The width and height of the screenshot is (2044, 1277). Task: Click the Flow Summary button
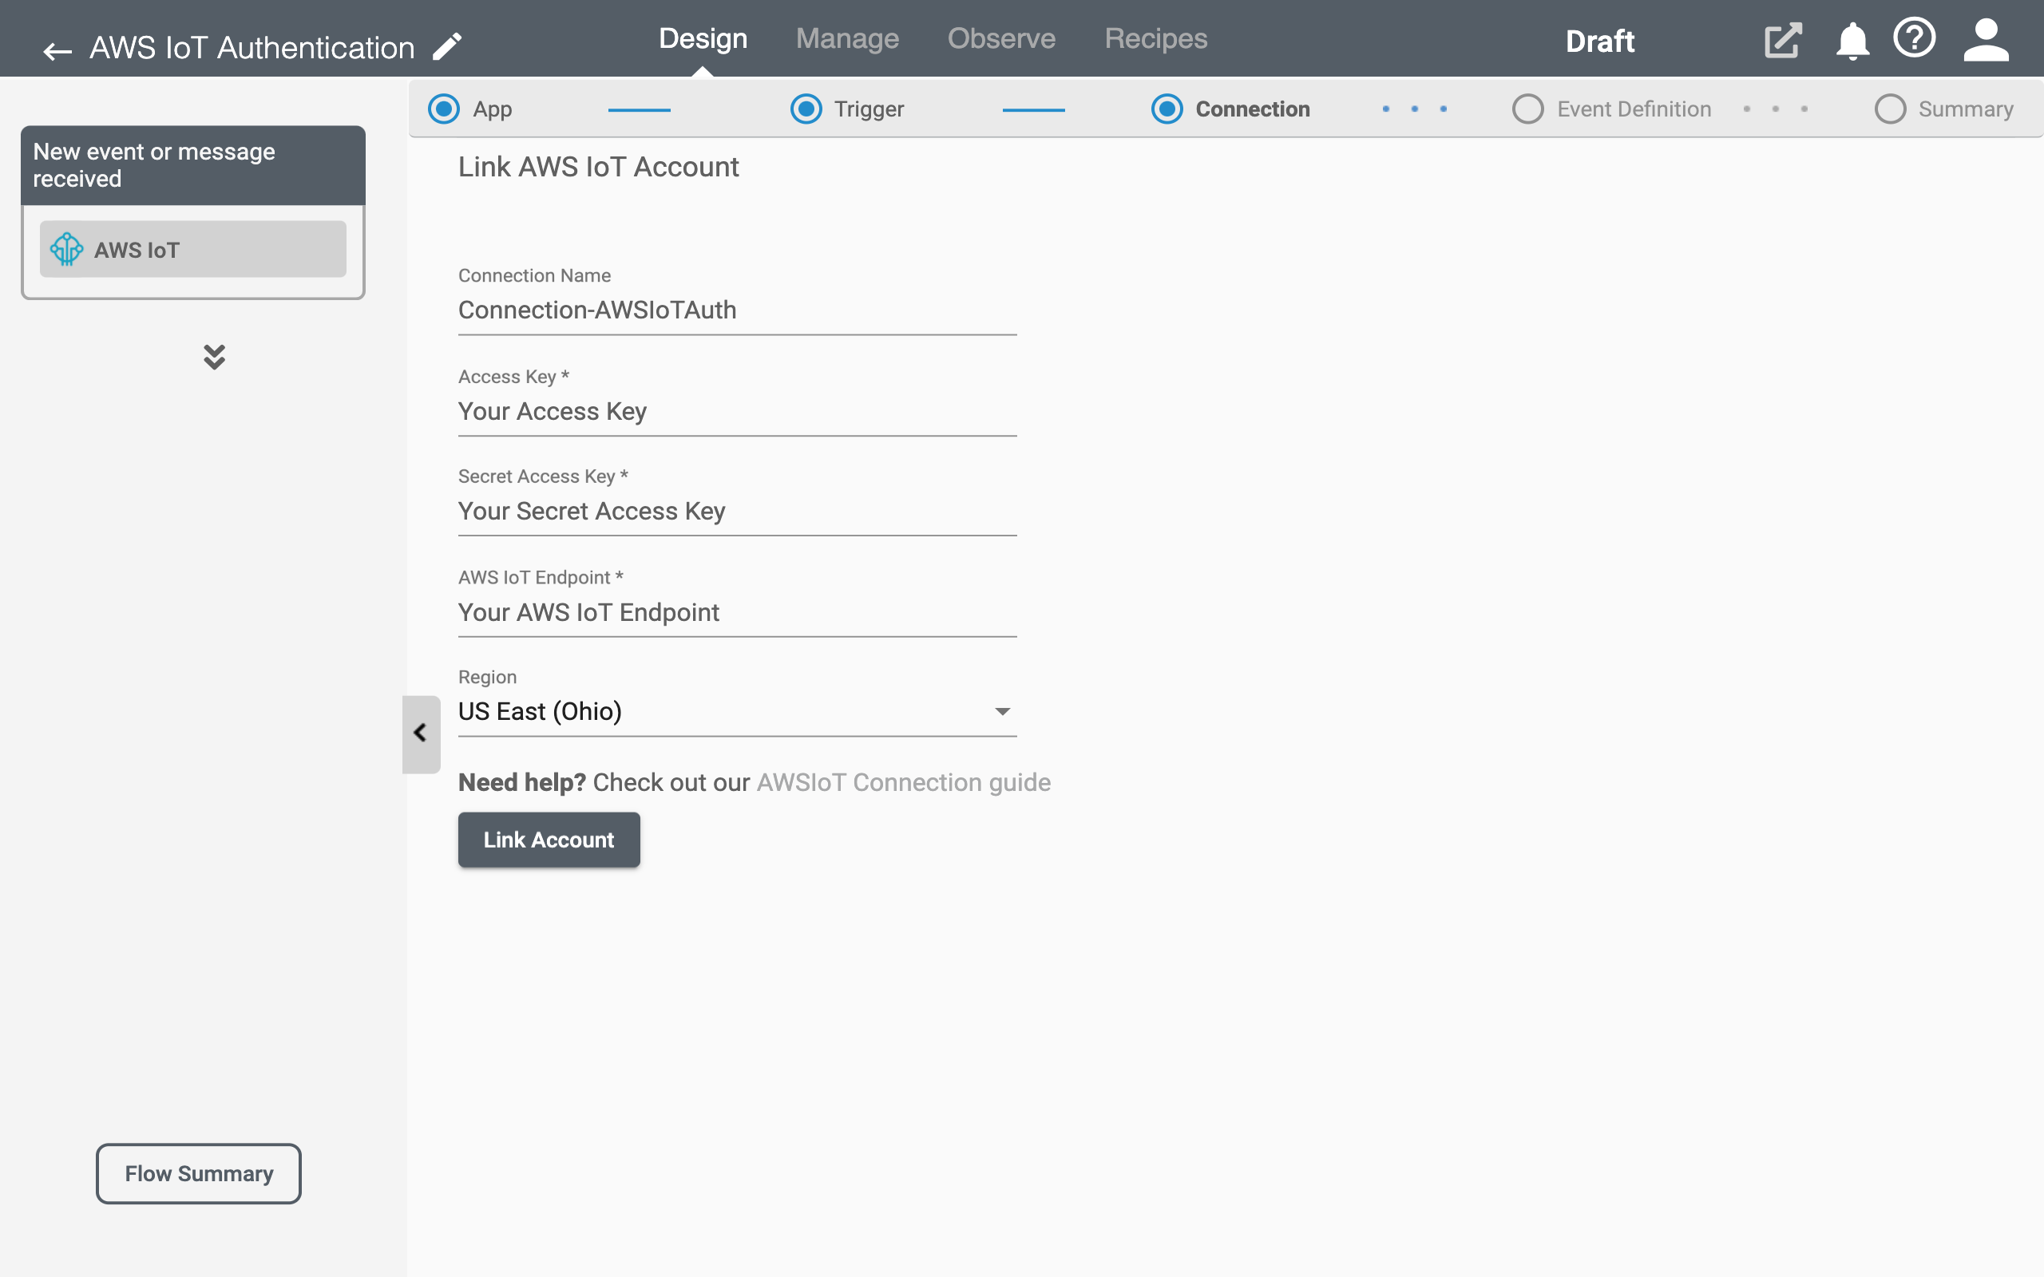pos(199,1174)
